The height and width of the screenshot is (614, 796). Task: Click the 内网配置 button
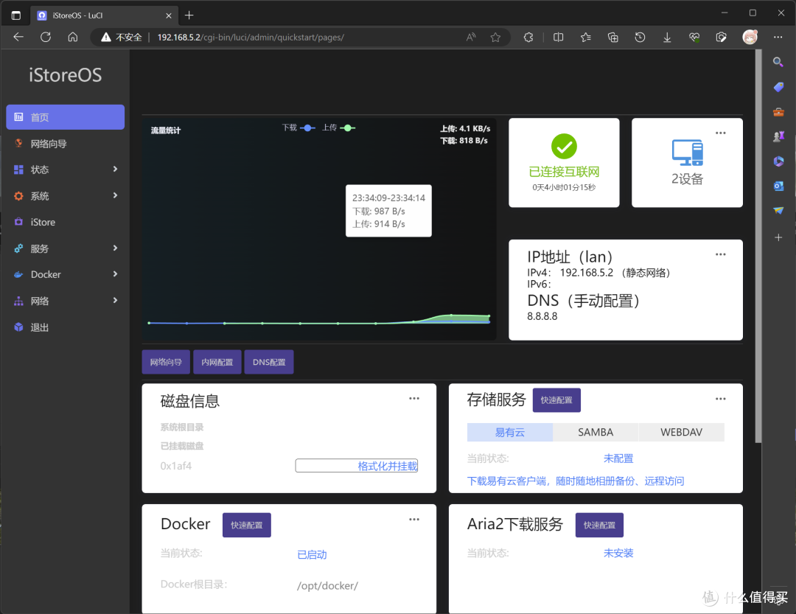(217, 362)
